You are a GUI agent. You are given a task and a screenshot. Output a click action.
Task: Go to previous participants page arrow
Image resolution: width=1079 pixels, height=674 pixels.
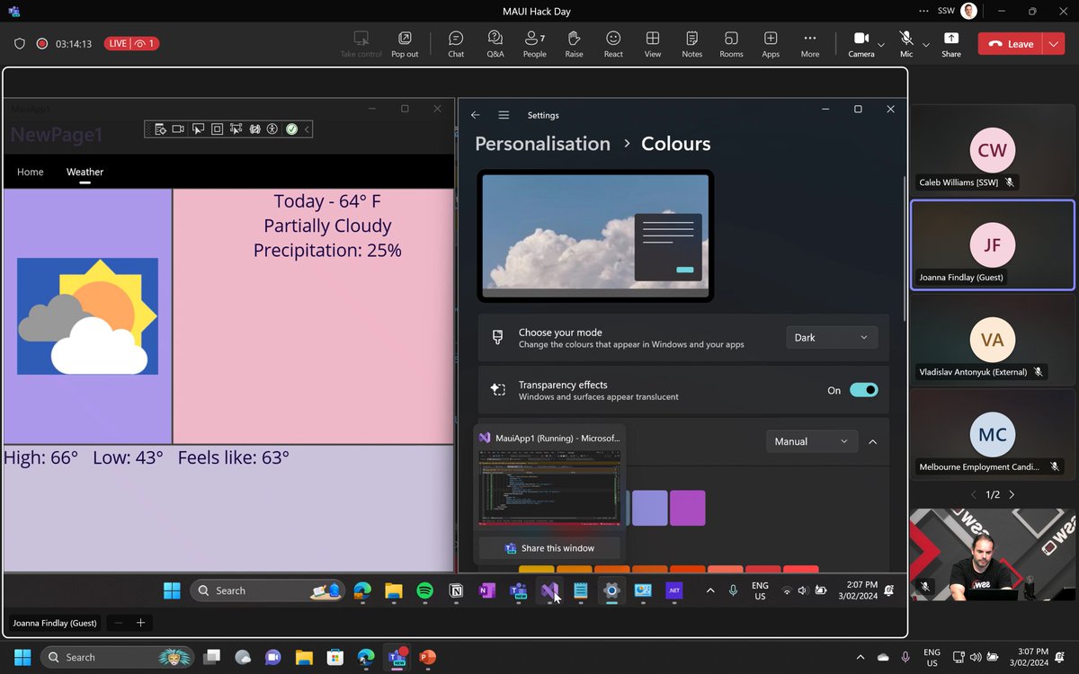click(973, 494)
